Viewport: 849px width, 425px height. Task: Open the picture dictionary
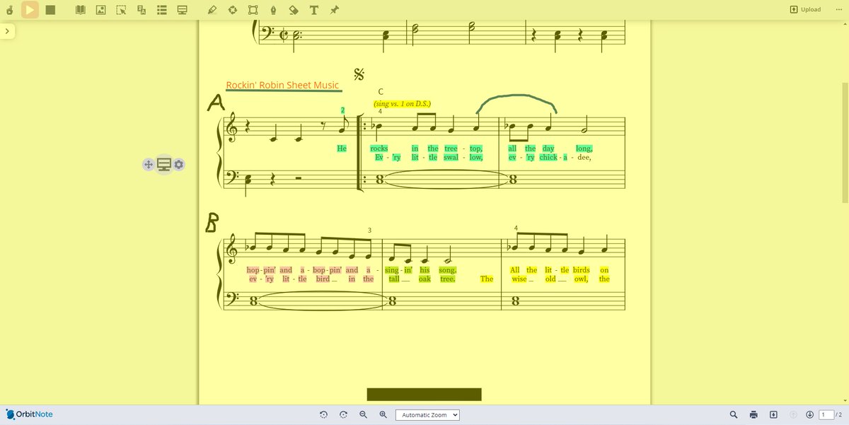point(100,10)
